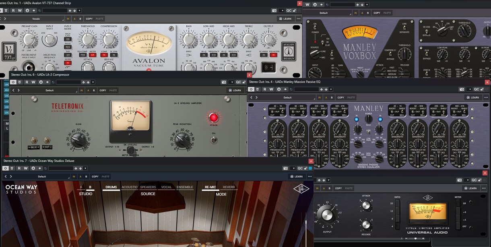Bypass the LA-2 Compressor plugin with its power icon
Screen dimensions: 491x247
[x=13, y=82]
